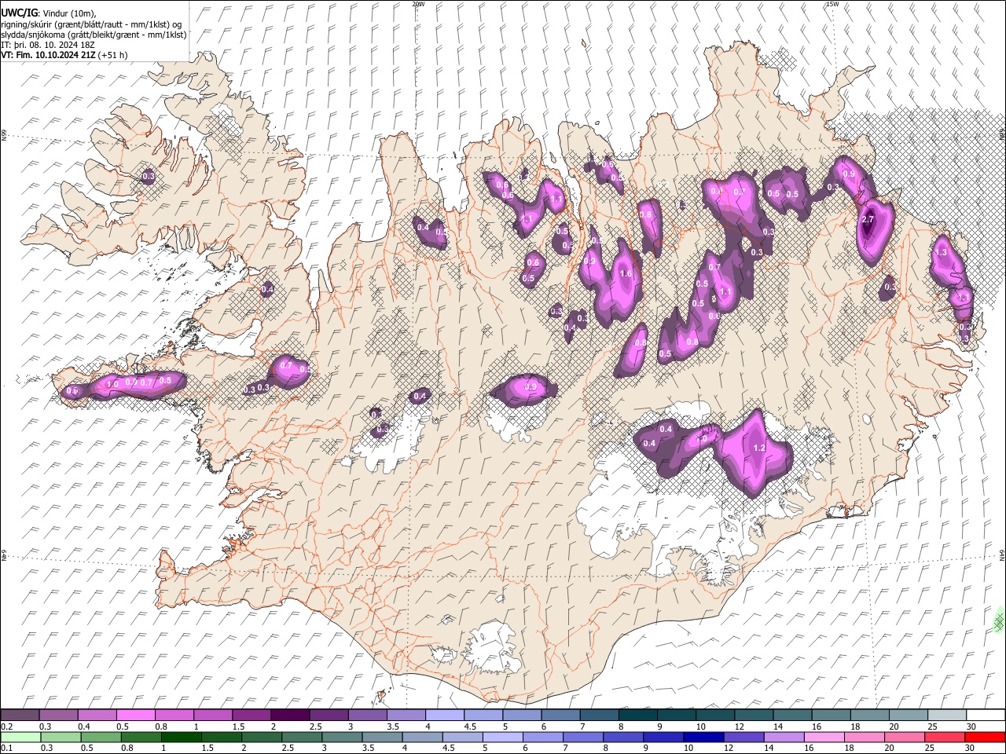
Task: Click the pure red 30 swatch in lower legend row
Action: click(985, 737)
